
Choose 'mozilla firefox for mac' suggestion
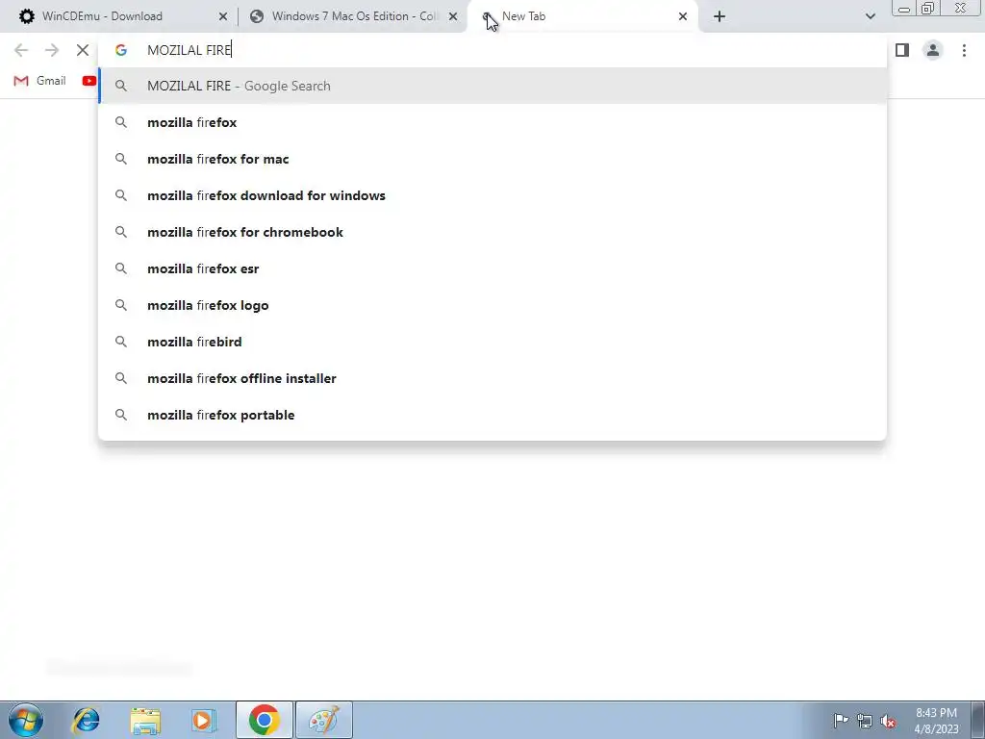[x=492, y=159]
